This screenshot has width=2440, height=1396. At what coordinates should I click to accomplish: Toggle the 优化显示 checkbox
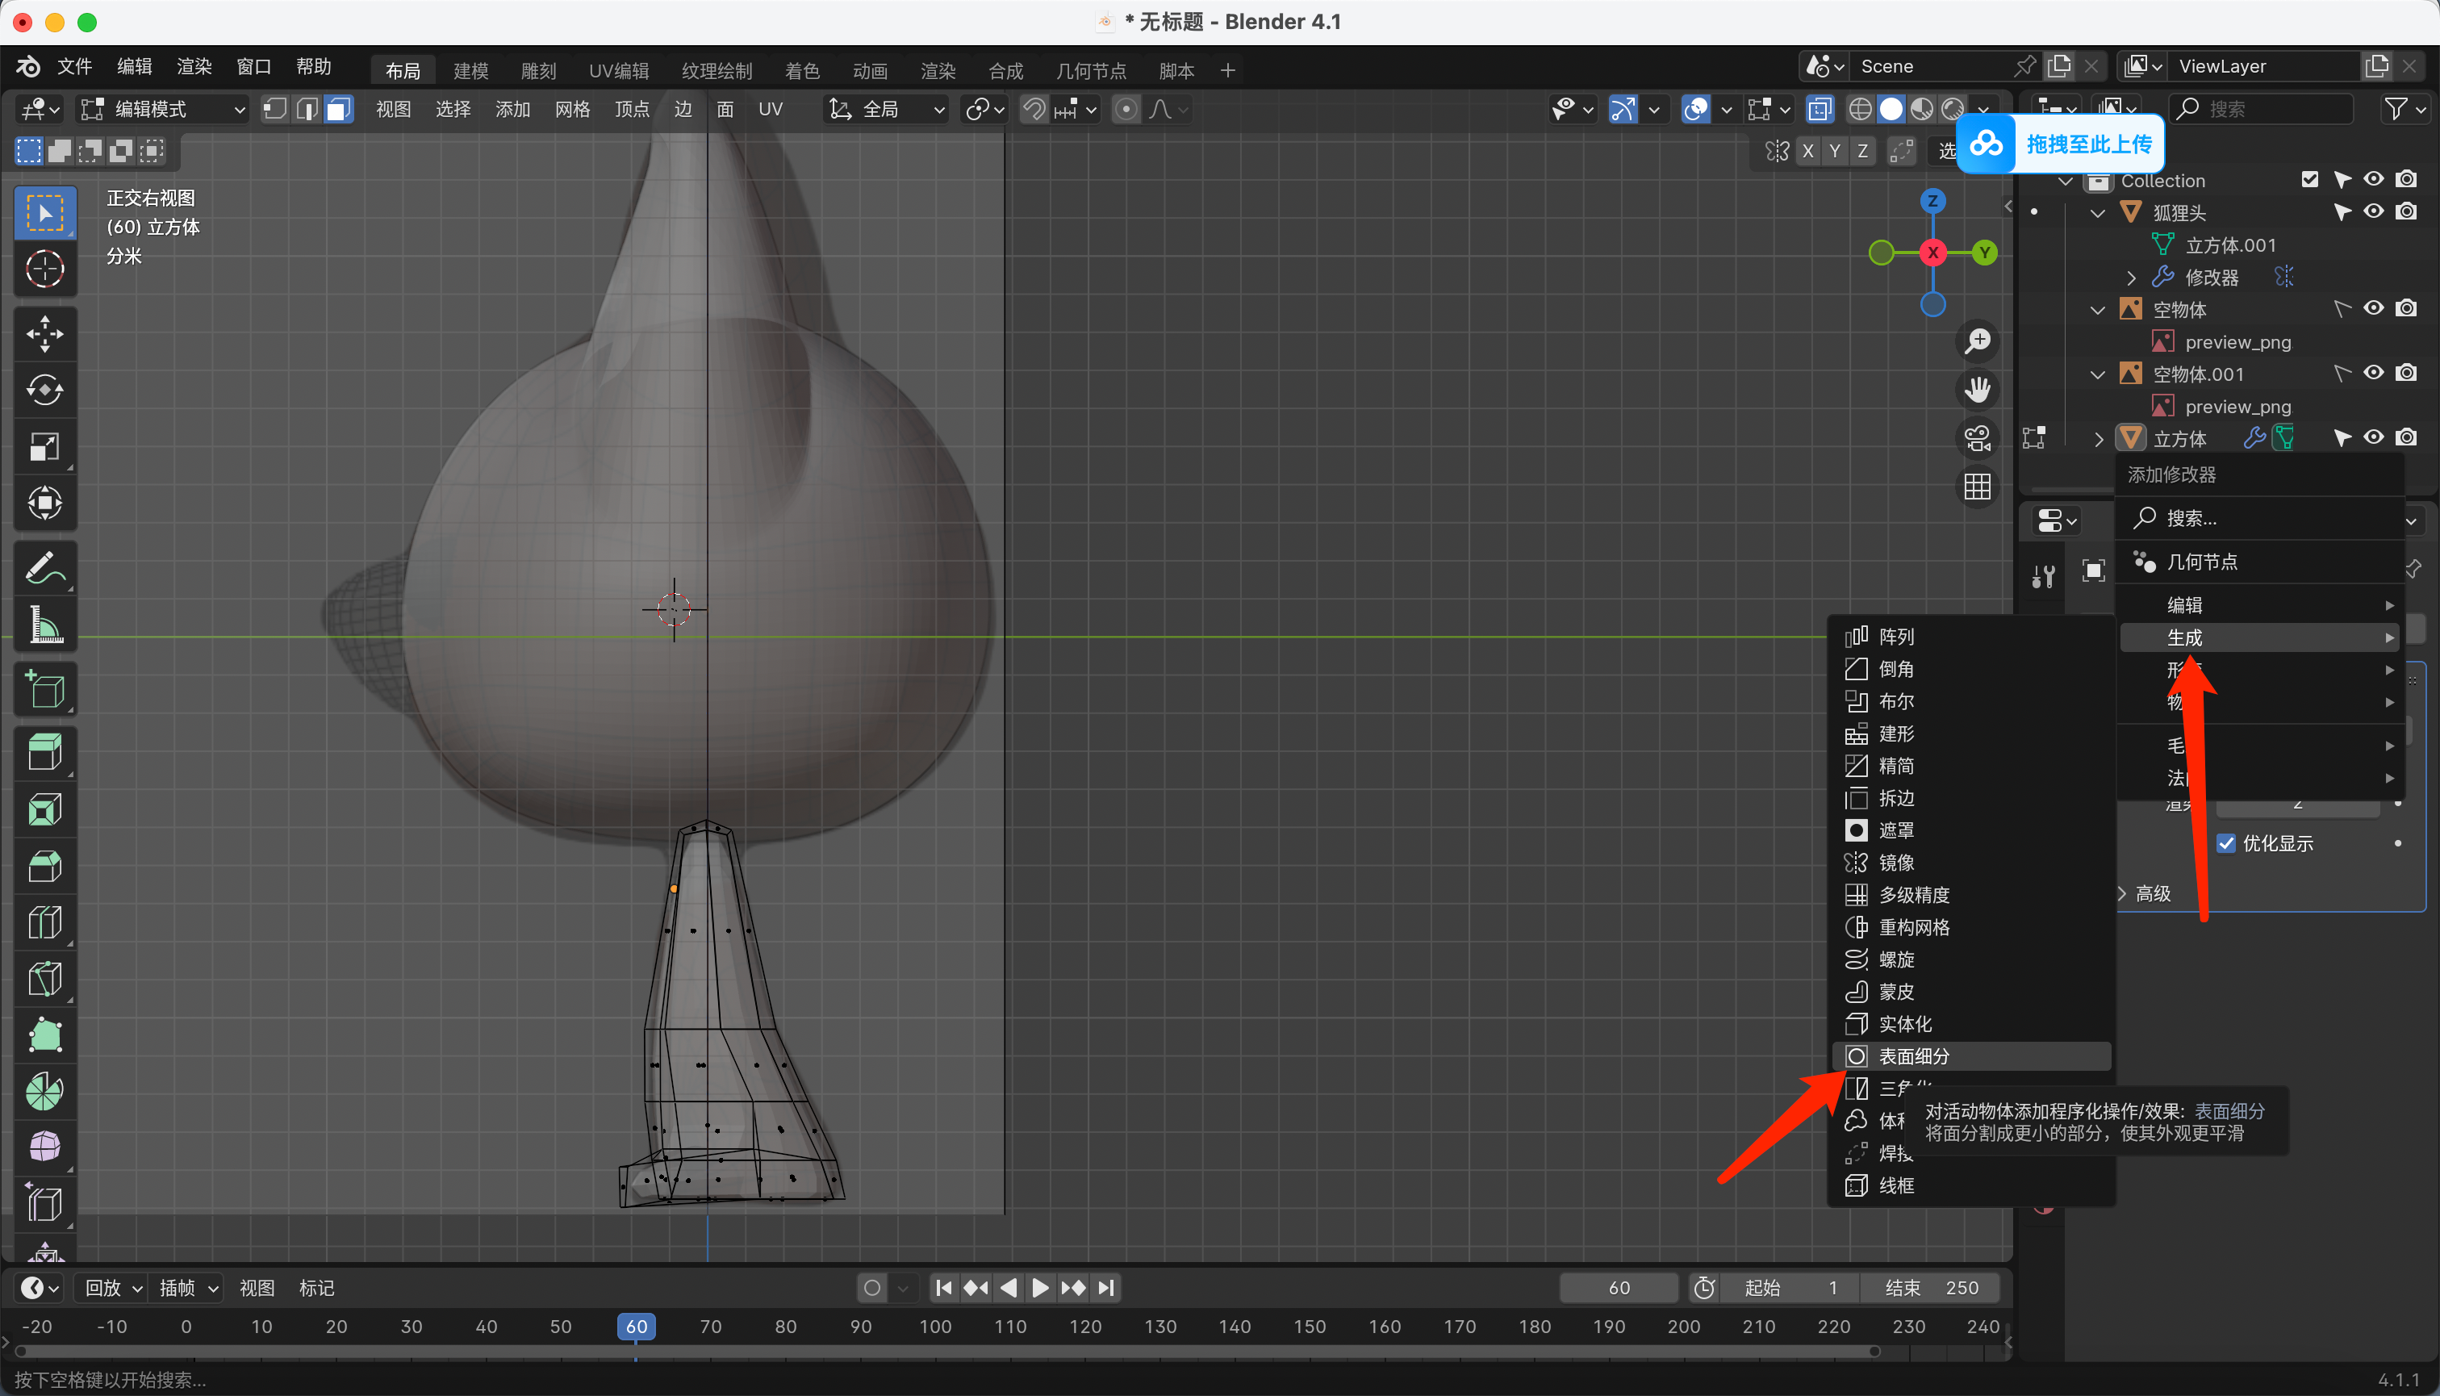[x=2226, y=844]
